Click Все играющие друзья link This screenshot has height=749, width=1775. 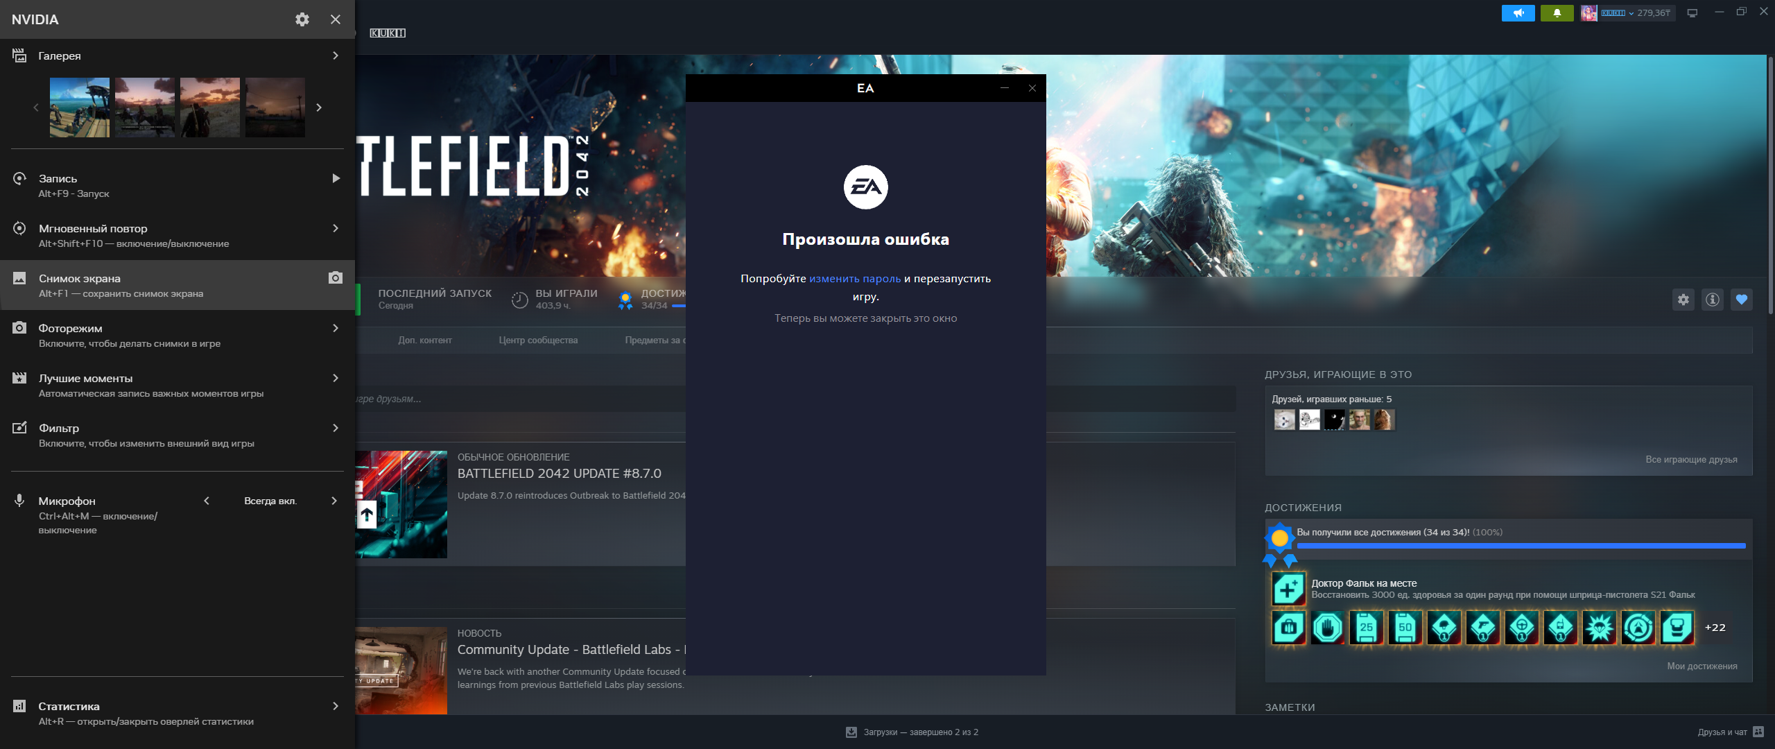click(1691, 460)
